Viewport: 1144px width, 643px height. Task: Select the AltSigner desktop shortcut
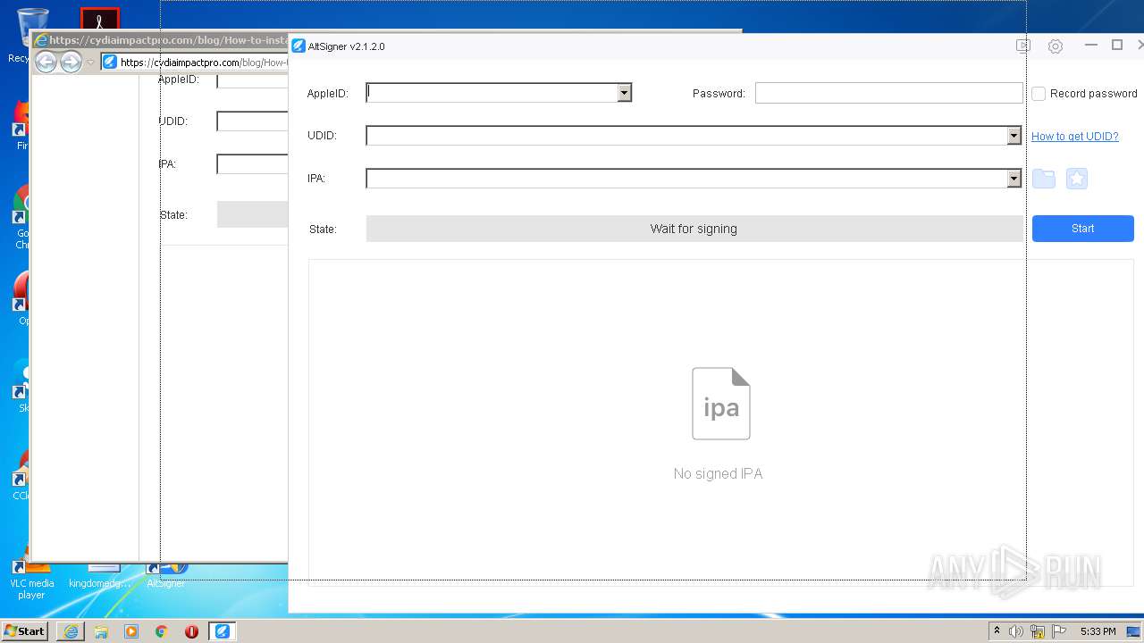pyautogui.click(x=166, y=575)
